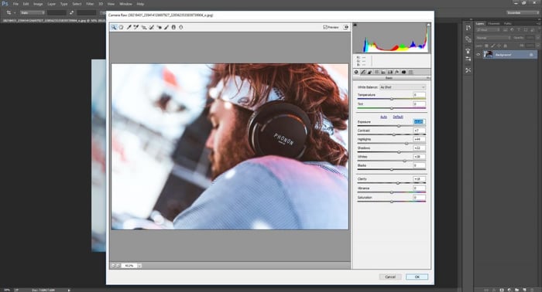542x292 pixels.
Task: Choose the Color Sampler tool
Action: [x=136, y=27]
